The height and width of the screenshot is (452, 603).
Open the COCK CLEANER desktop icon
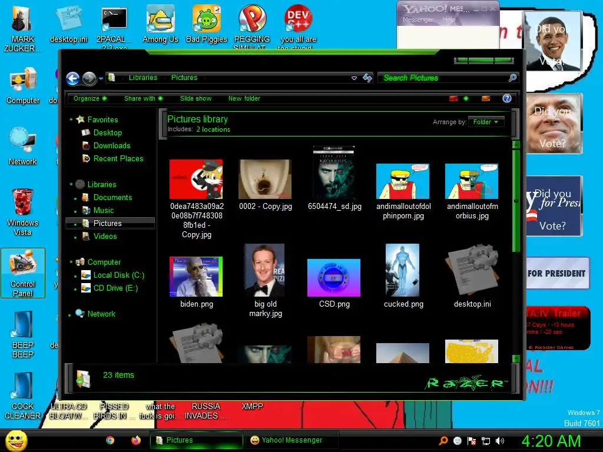point(23,396)
